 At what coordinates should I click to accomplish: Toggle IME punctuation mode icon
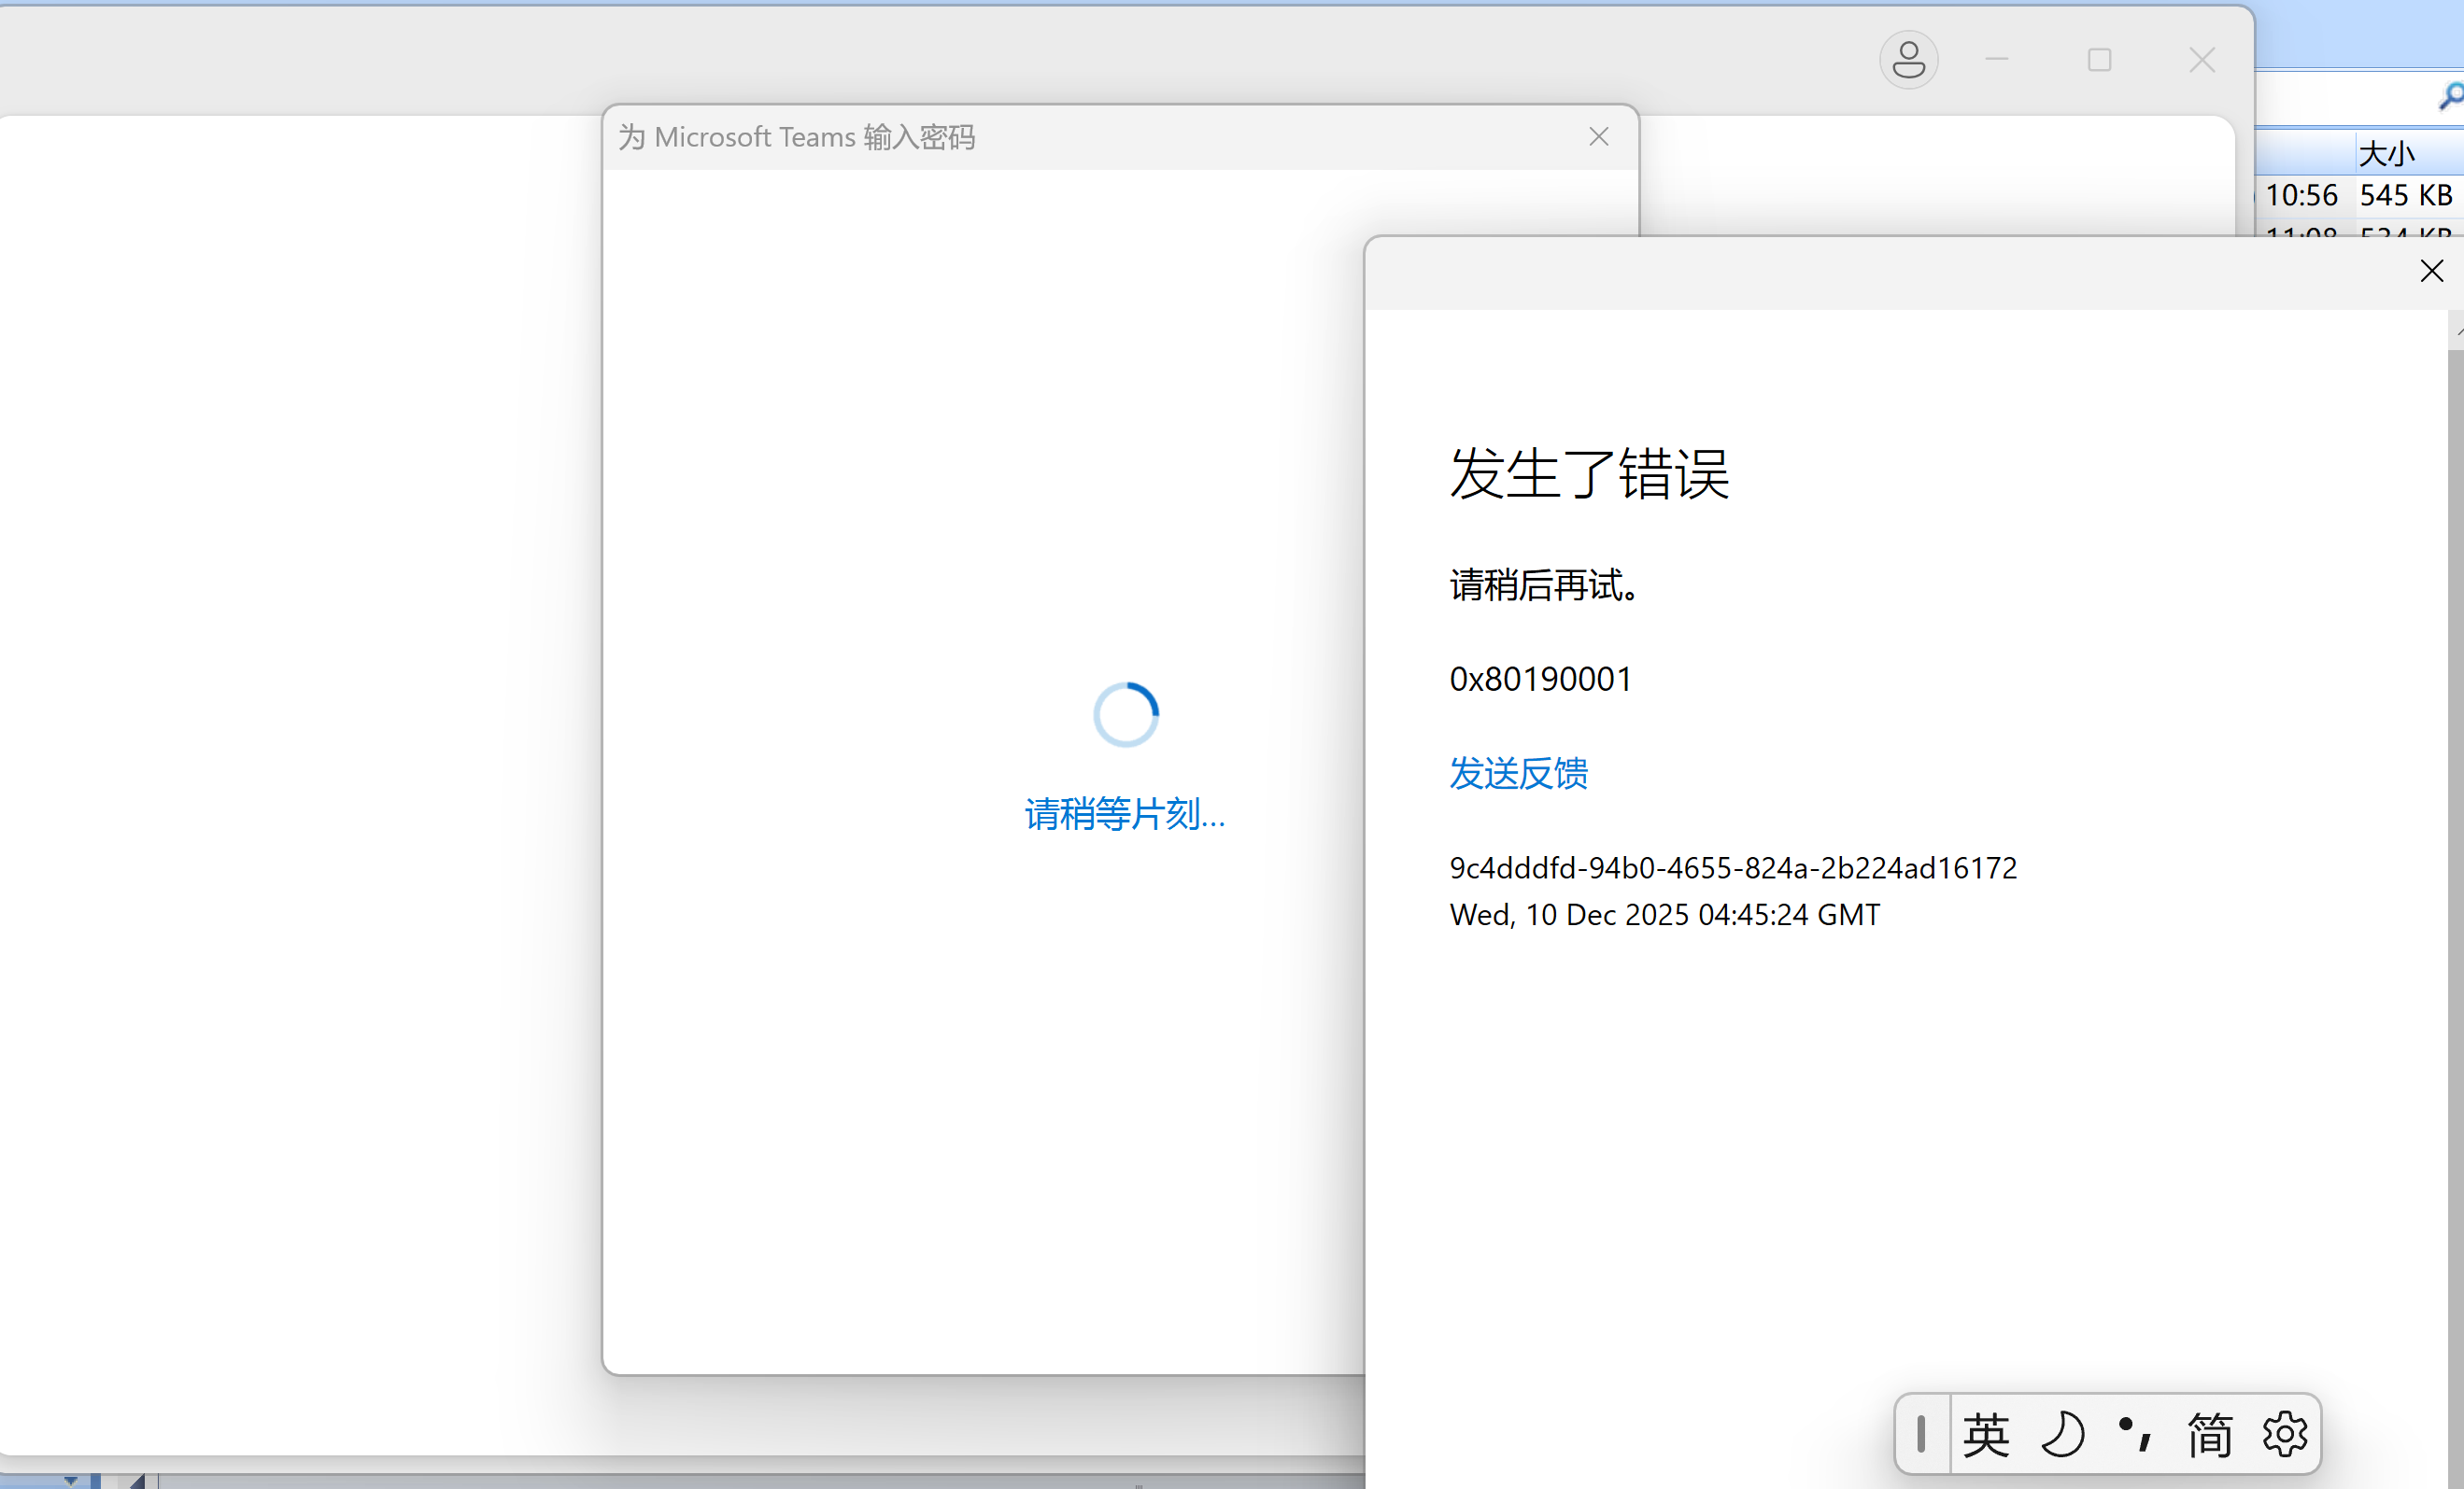2135,1436
